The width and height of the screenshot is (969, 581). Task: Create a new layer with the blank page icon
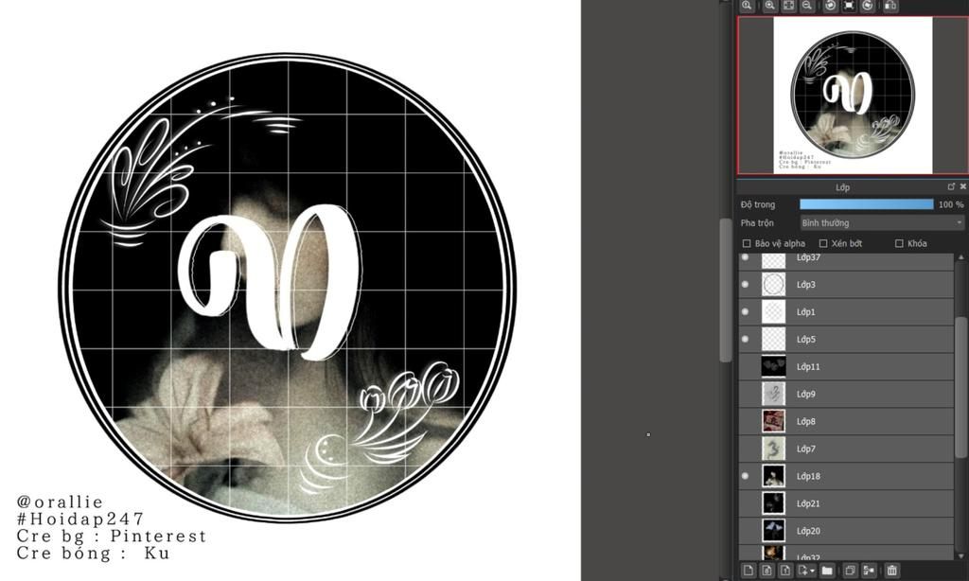point(749,571)
